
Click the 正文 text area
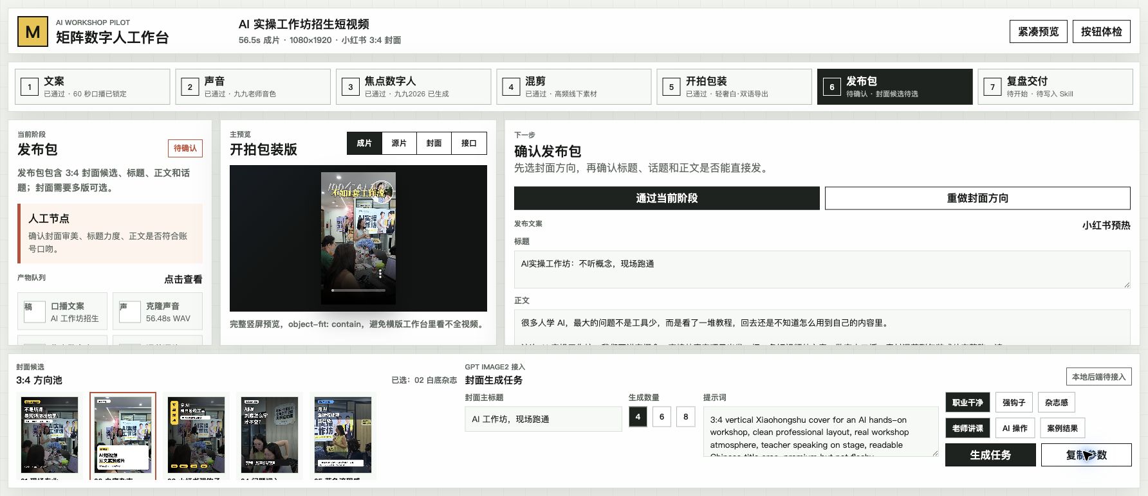822,327
